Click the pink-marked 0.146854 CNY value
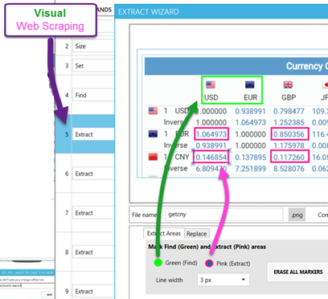The height and width of the screenshot is (299, 328). tap(211, 158)
